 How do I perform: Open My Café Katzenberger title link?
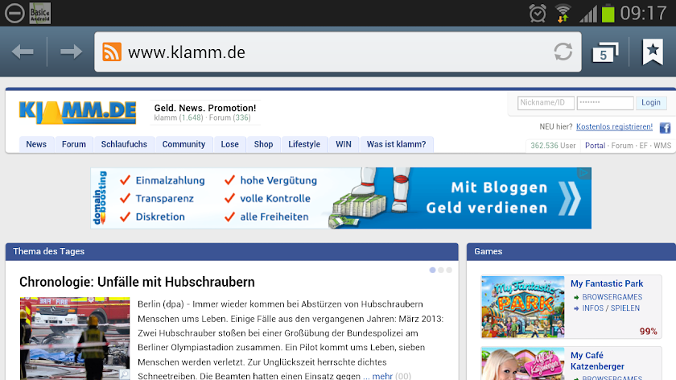coord(597,361)
